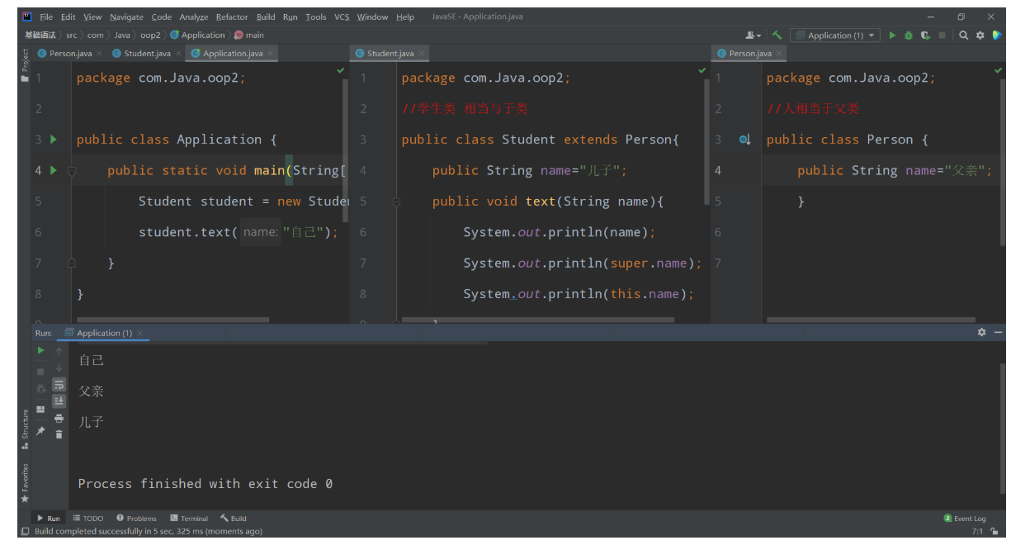The image size is (1025, 545).
Task: Toggle Soft-Wrap in the Run console
Action: click(59, 385)
